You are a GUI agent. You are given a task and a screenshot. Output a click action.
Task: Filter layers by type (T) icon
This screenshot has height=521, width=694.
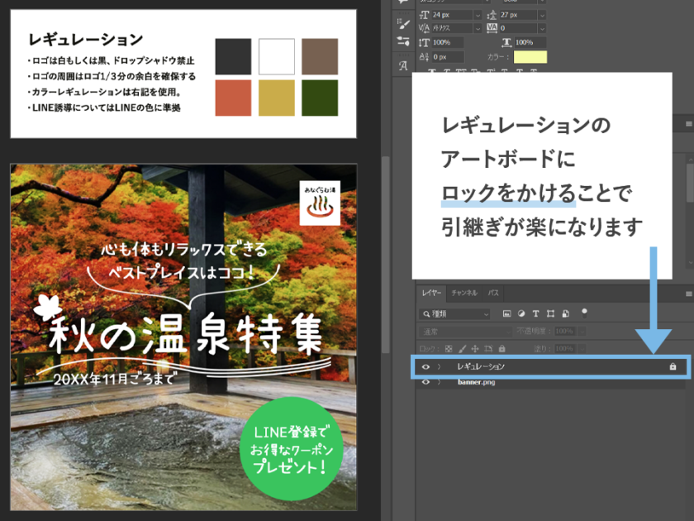[x=535, y=314]
